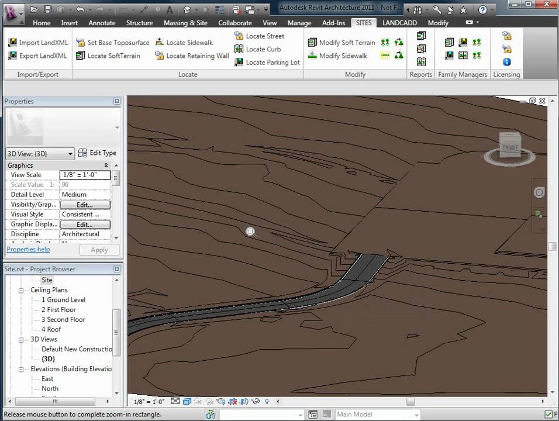The height and width of the screenshot is (421, 559).
Task: Click the Text 'A' tool in Quick Access toolbar
Action: 170,10
